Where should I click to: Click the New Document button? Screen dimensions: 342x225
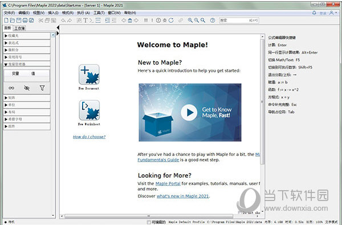pos(89,77)
